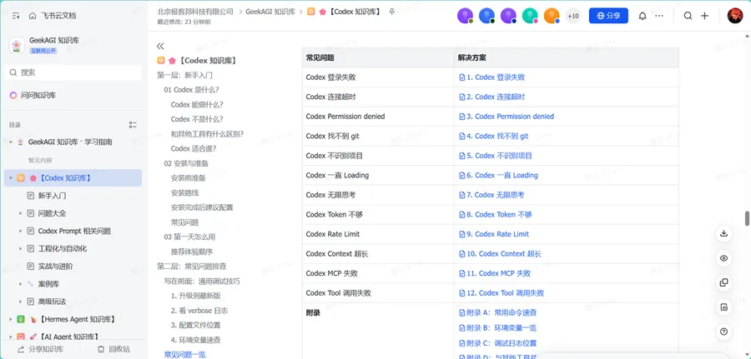Click the plus create-new icon

point(704,16)
